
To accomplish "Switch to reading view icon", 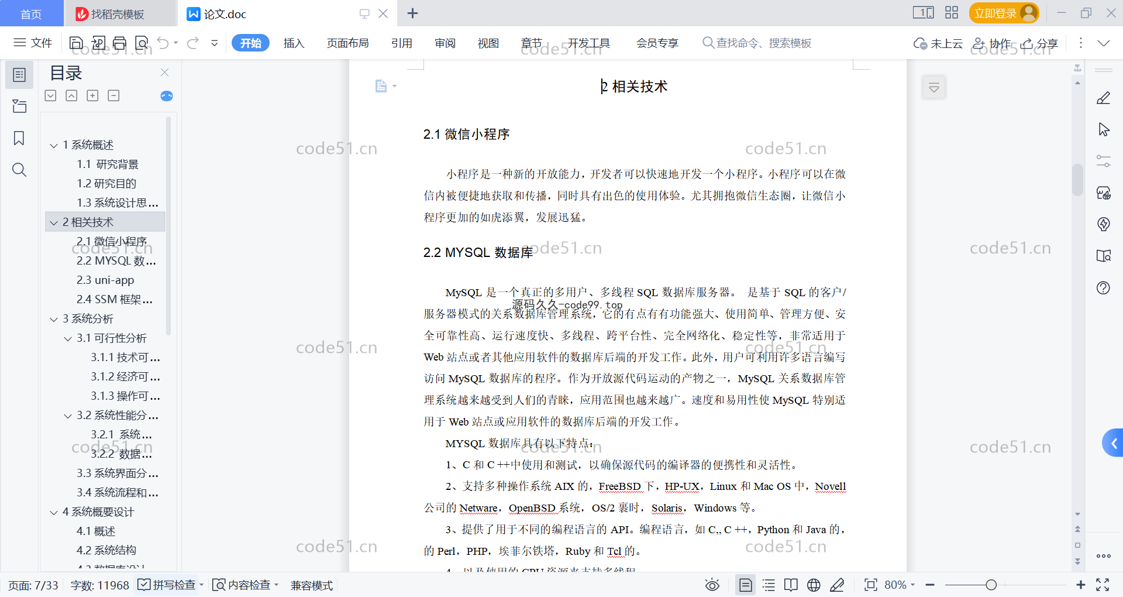I will (791, 585).
